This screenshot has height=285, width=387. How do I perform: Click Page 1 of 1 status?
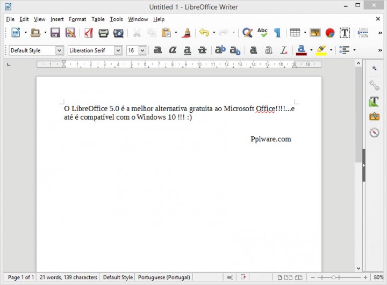click(21, 277)
